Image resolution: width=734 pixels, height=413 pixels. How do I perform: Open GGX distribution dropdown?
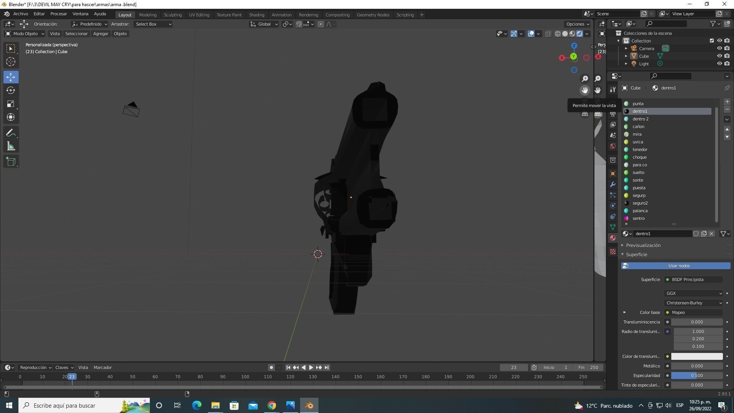coord(693,293)
